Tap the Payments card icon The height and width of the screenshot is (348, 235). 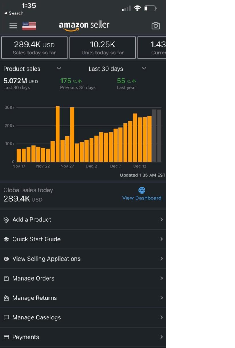click(6, 337)
